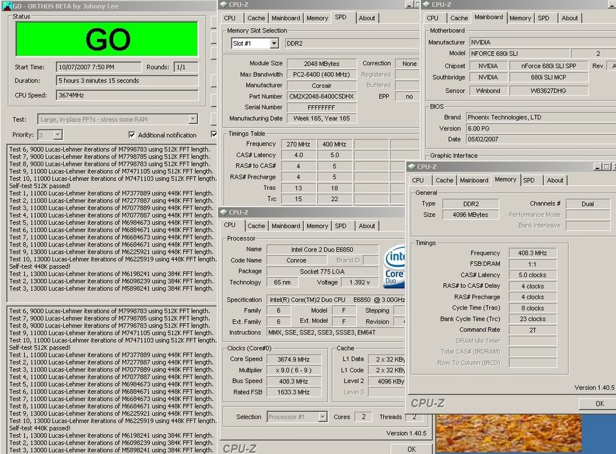Click the title bar icon of the CPU-Z Mainboard window
The width and height of the screenshot is (616, 454).
(x=427, y=4)
